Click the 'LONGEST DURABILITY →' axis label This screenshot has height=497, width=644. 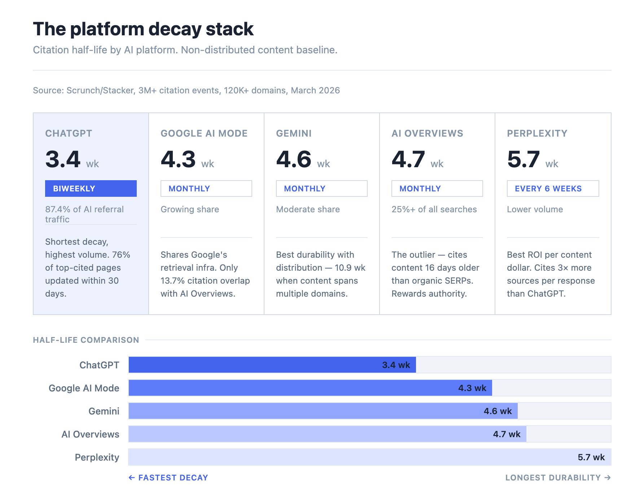pyautogui.click(x=558, y=478)
